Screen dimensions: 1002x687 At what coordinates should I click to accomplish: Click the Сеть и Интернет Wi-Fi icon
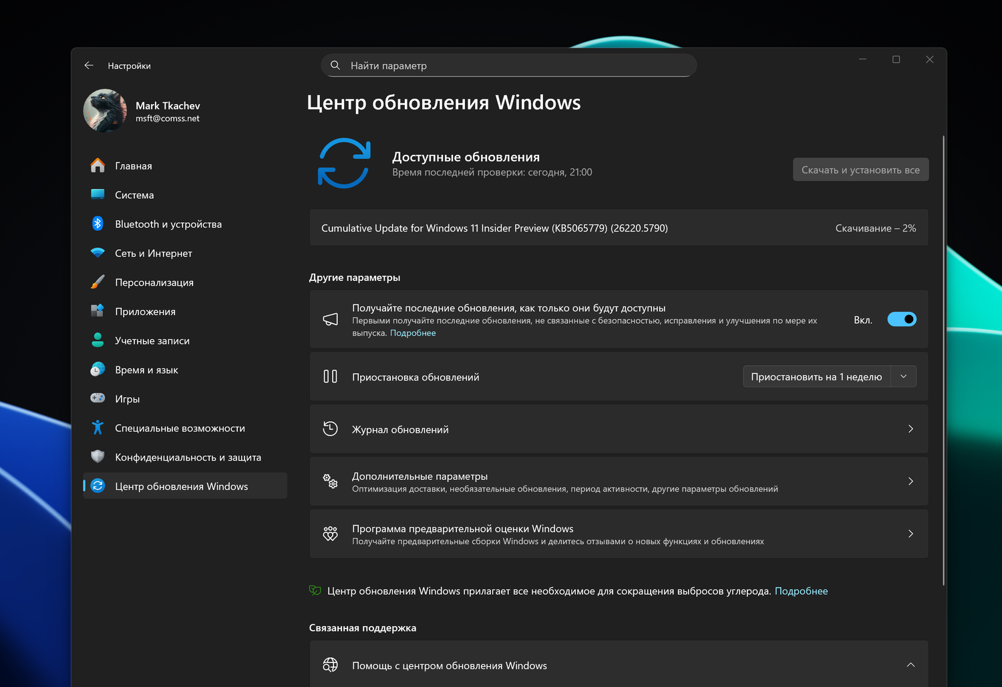[x=98, y=253]
